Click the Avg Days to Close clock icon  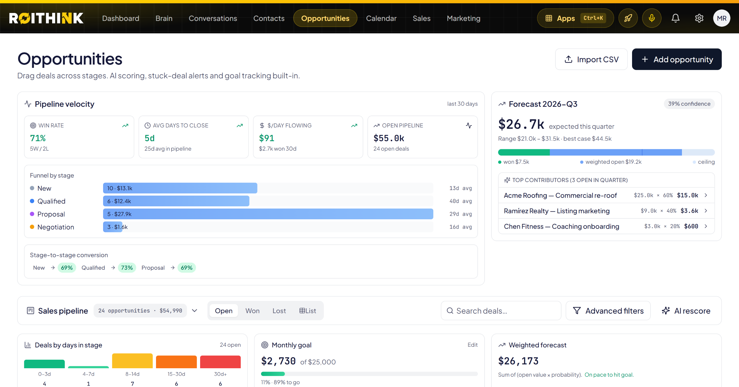click(x=147, y=126)
